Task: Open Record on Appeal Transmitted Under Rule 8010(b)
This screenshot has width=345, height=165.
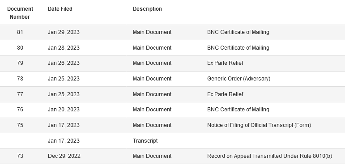Action: 269,156
